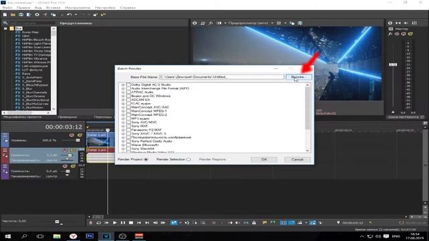Screen dimensions: 429x241
Task: Open the second menu bar item (Edit)
Action: (23, 7)
